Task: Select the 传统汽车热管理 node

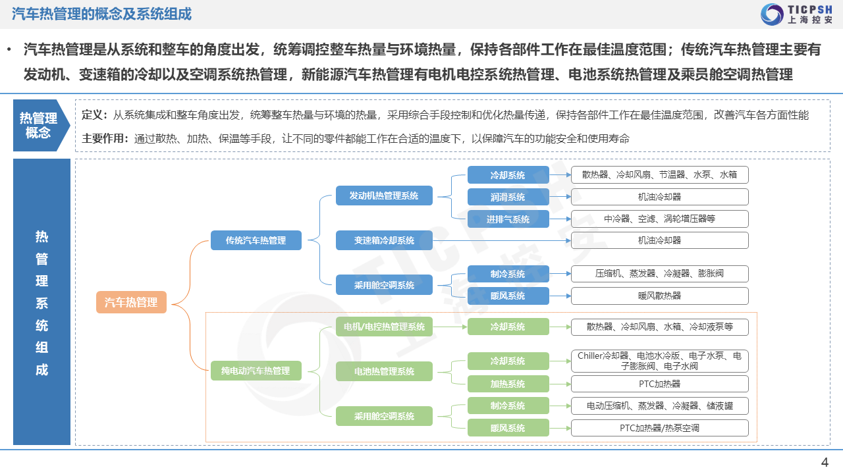Action: (x=256, y=240)
